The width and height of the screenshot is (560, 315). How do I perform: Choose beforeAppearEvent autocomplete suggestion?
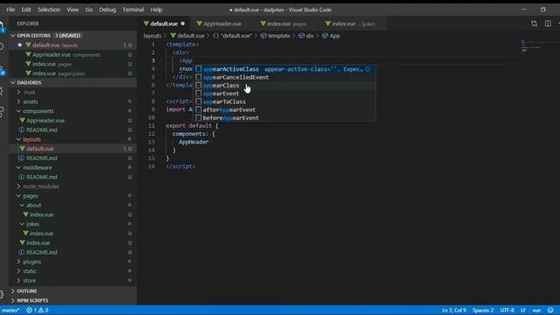[x=284, y=118]
